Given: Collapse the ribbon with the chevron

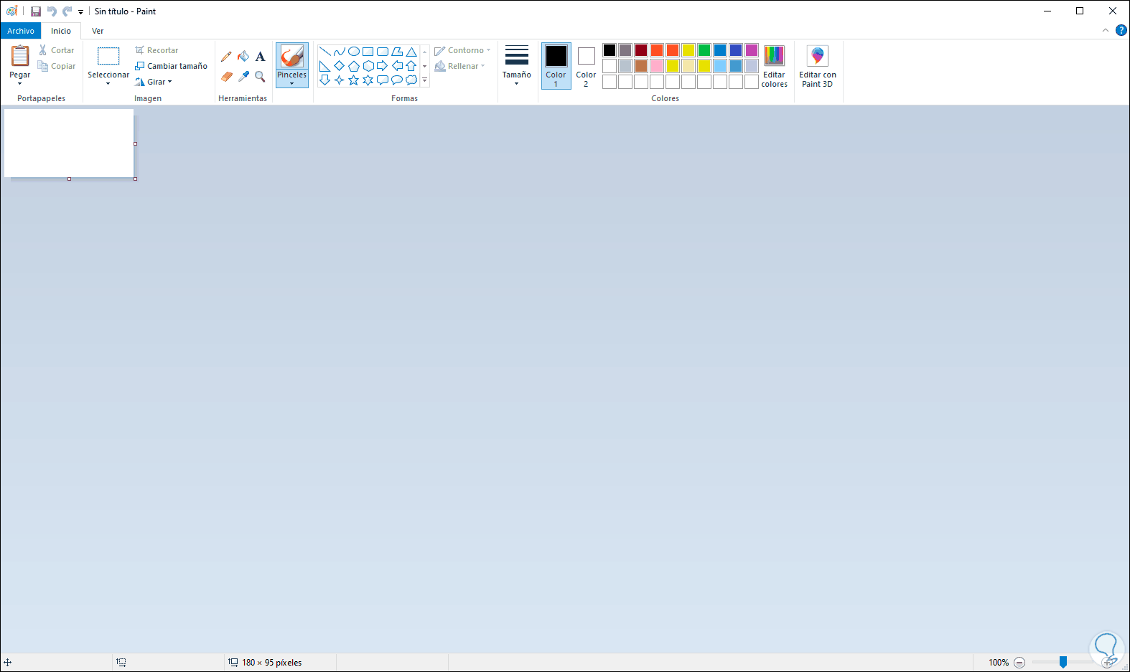Looking at the screenshot, I should tap(1106, 30).
